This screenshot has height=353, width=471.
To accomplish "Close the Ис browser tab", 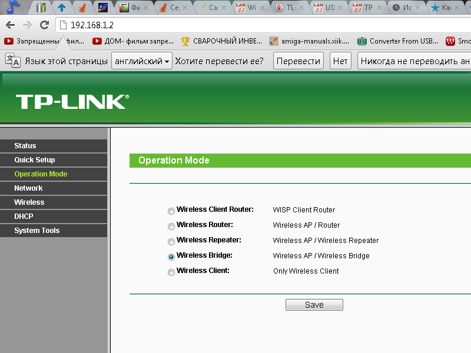I will [x=418, y=8].
